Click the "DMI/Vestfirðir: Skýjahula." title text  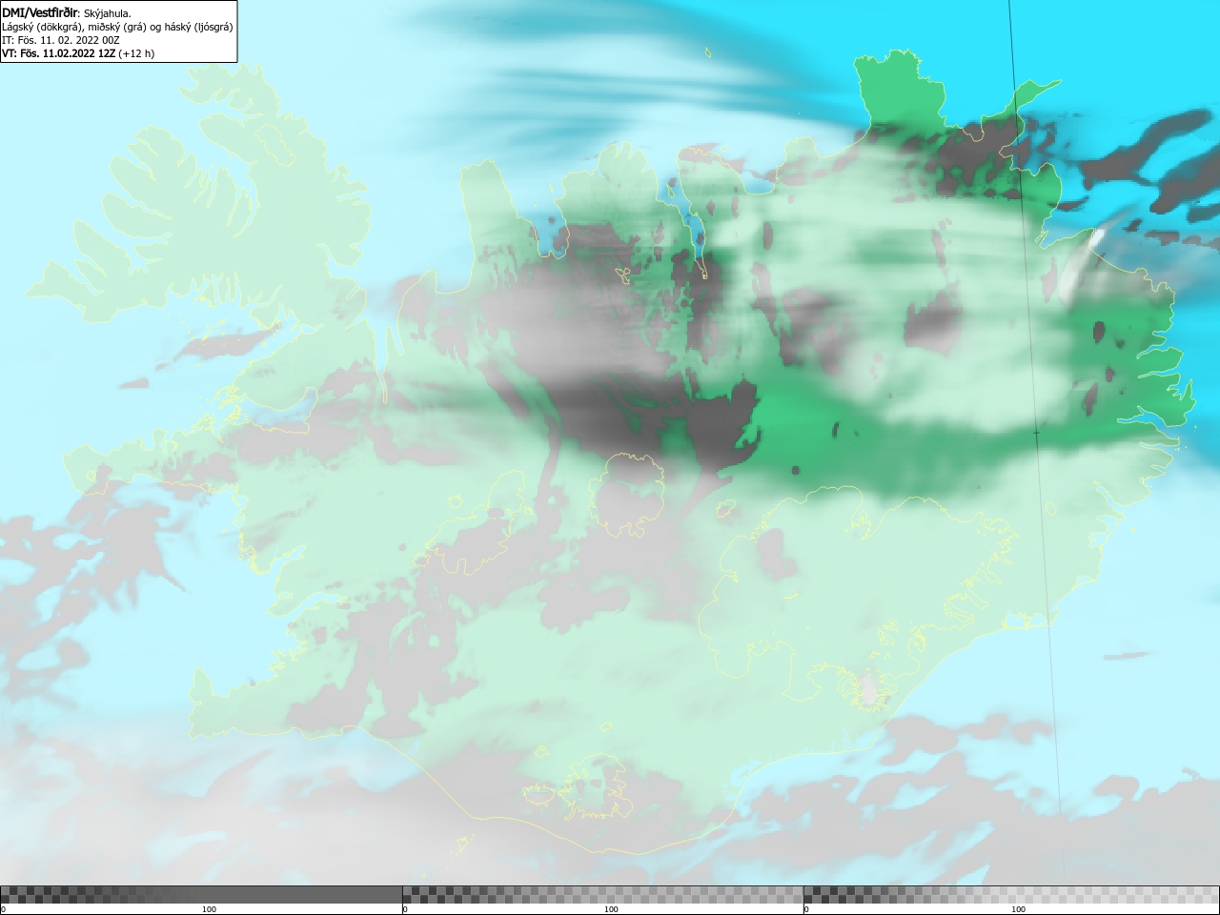click(67, 13)
